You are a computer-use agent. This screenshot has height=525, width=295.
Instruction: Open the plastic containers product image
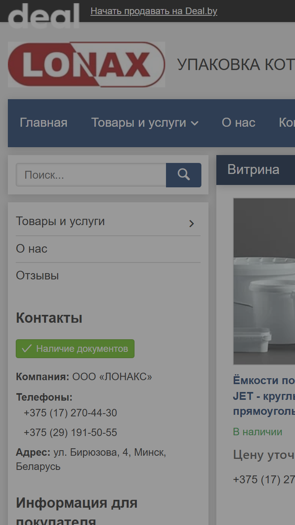click(x=264, y=281)
